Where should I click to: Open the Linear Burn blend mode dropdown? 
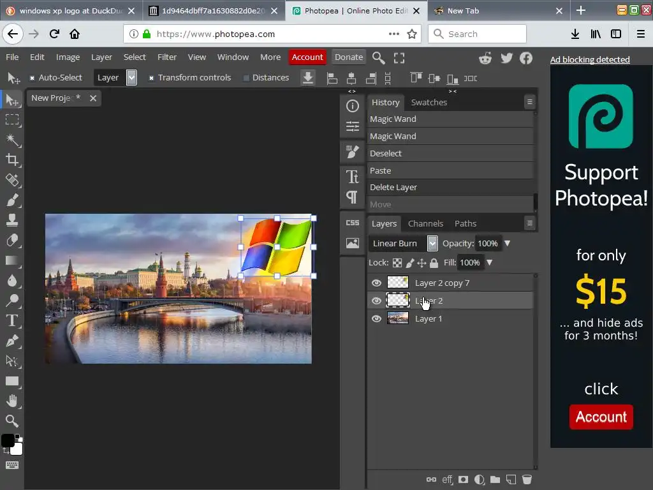click(403, 243)
